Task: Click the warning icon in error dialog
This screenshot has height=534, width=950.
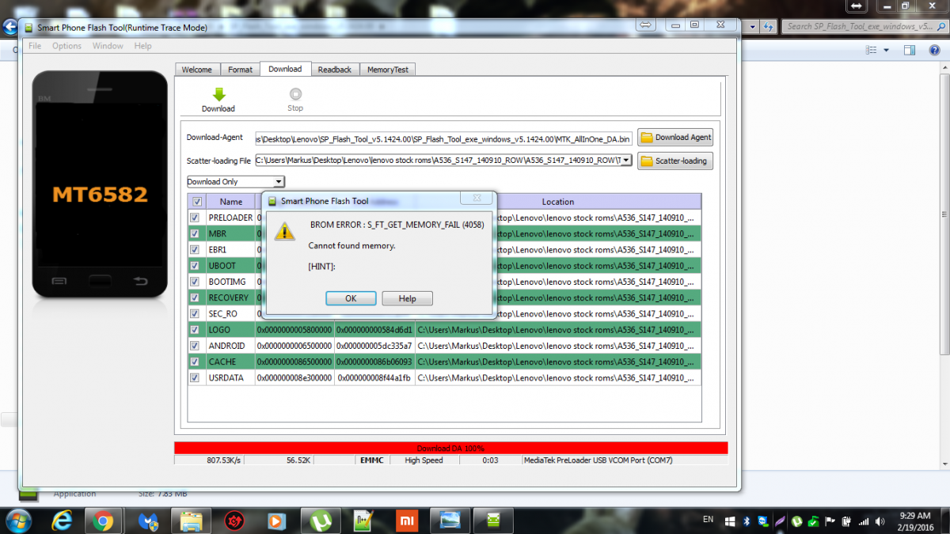Action: [x=285, y=231]
